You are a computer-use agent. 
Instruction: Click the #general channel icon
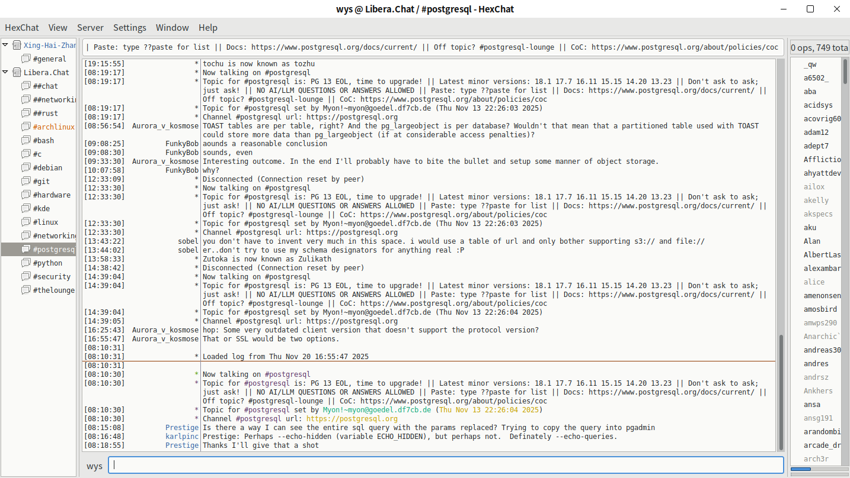[25, 59]
